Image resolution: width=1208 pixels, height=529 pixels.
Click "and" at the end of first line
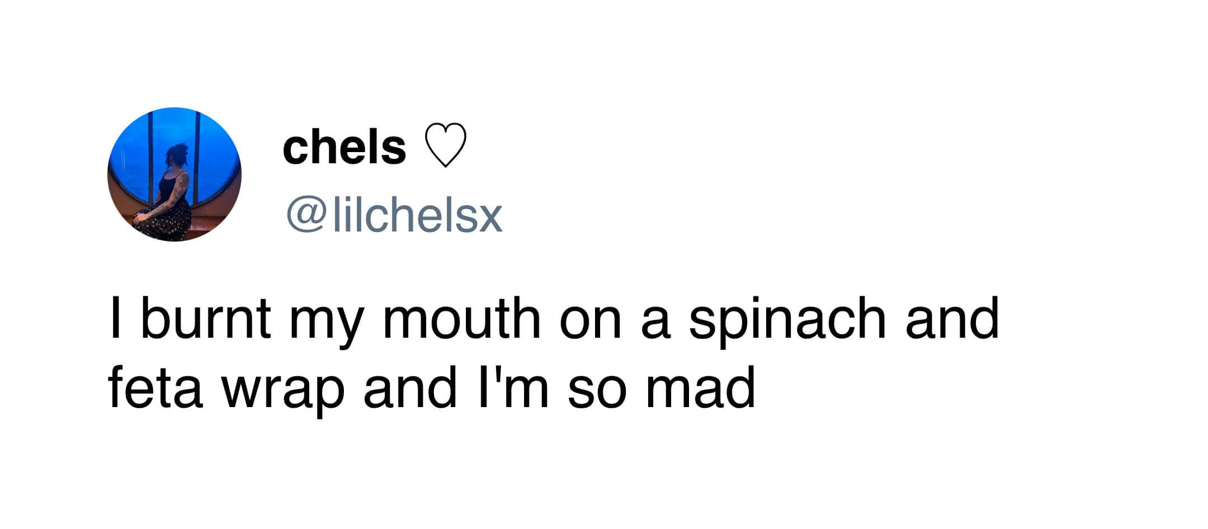coord(951,319)
